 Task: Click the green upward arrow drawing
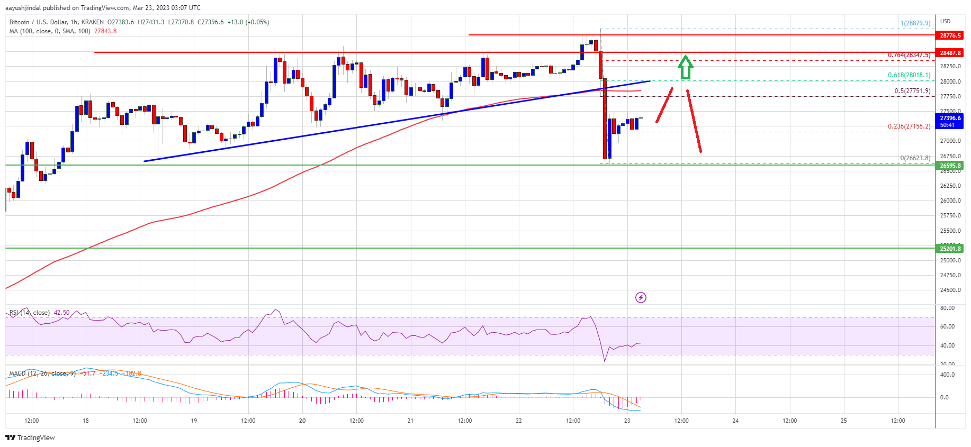[x=686, y=67]
